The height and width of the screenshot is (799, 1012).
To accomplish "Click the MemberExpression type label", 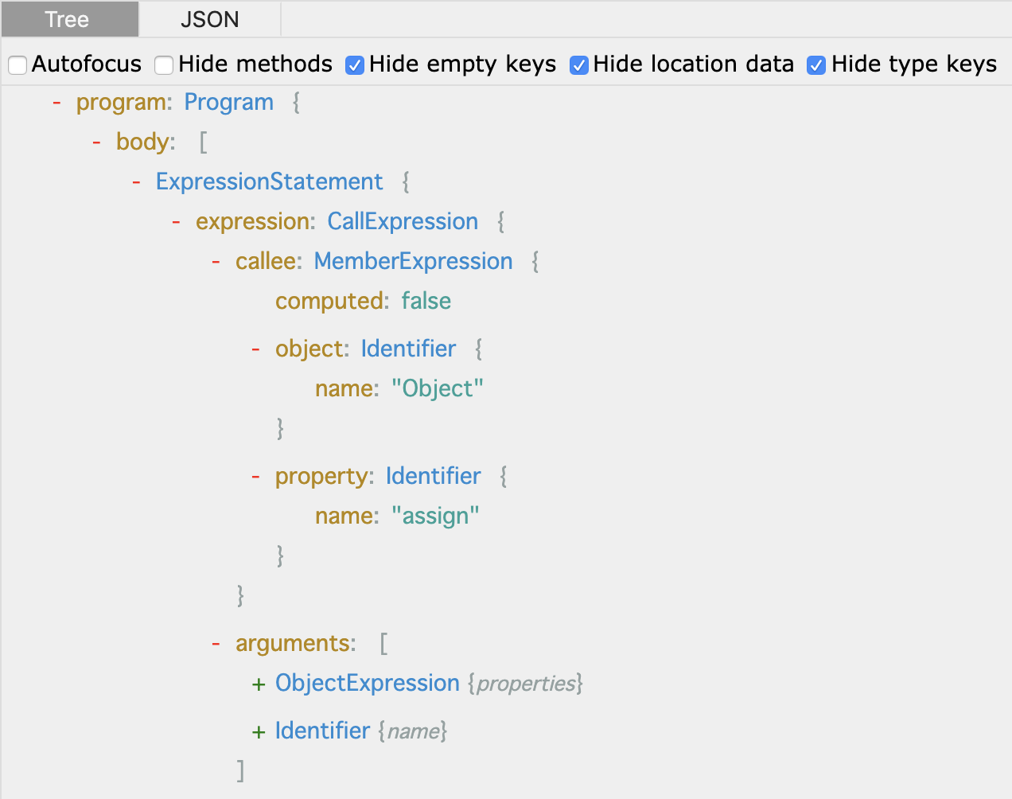I will (414, 261).
